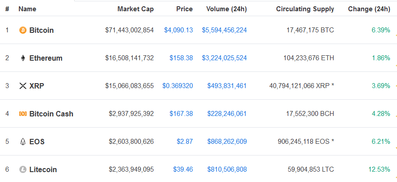Screen dimensions: 397x182
Task: Sort table by Price column header
Action: (185, 9)
